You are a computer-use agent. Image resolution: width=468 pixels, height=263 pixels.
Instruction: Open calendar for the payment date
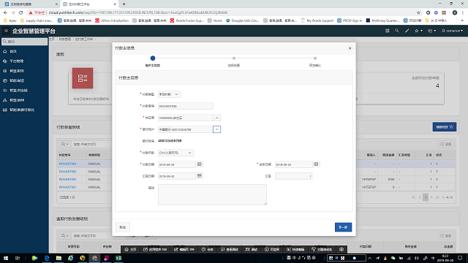(200, 164)
